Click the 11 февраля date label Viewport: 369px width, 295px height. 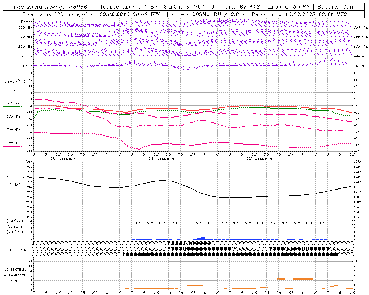click(161, 158)
